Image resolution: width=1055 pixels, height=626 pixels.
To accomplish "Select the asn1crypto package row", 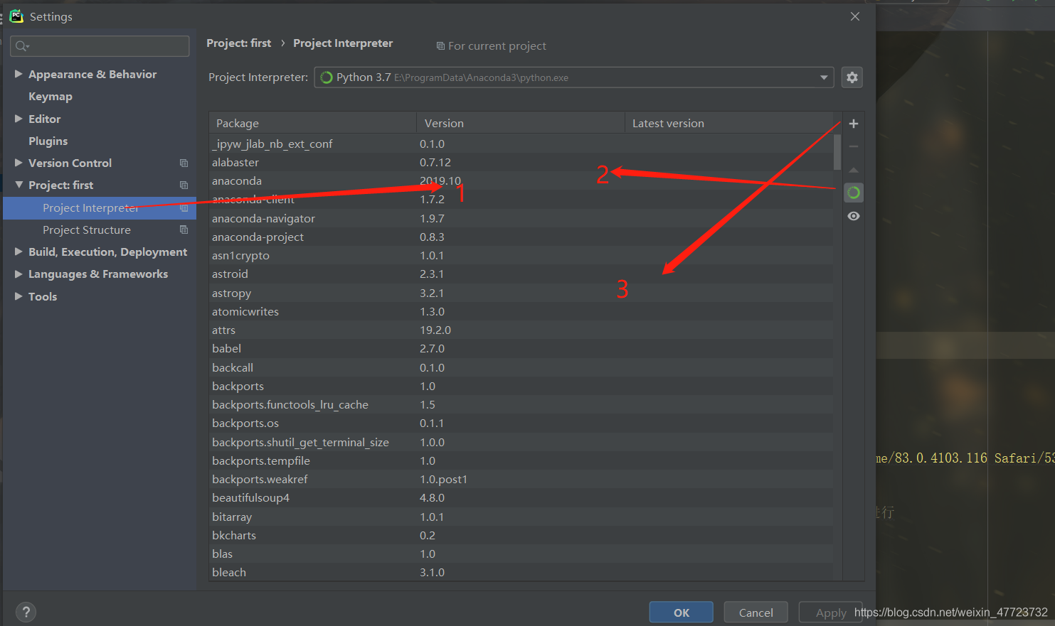I will tap(521, 256).
